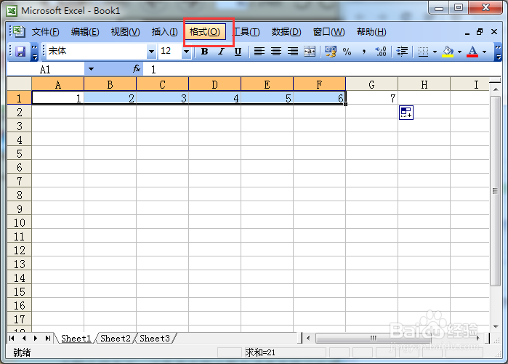Open the 数据(D) menu
The width and height of the screenshot is (508, 364).
[x=286, y=32]
